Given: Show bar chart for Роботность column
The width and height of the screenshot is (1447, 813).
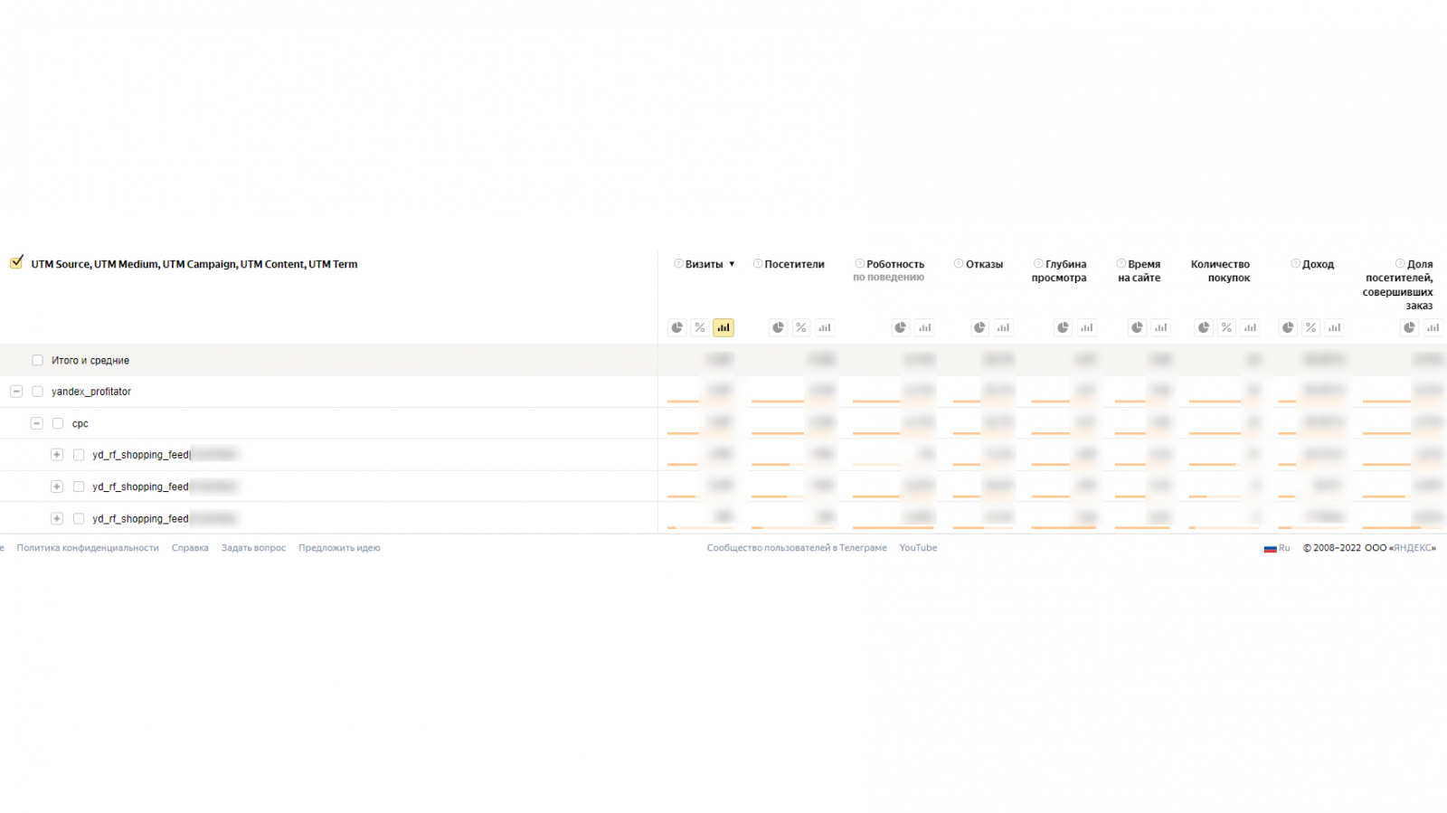Looking at the screenshot, I should point(924,327).
